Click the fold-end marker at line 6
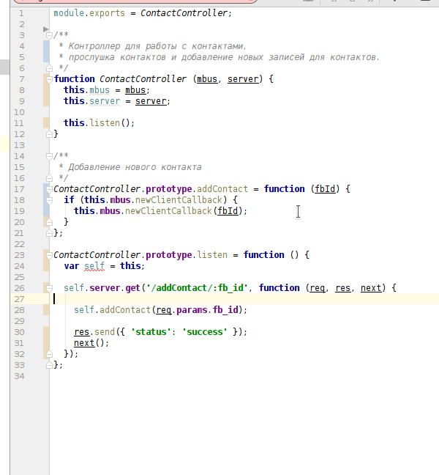This screenshot has width=439, height=475. click(x=49, y=68)
